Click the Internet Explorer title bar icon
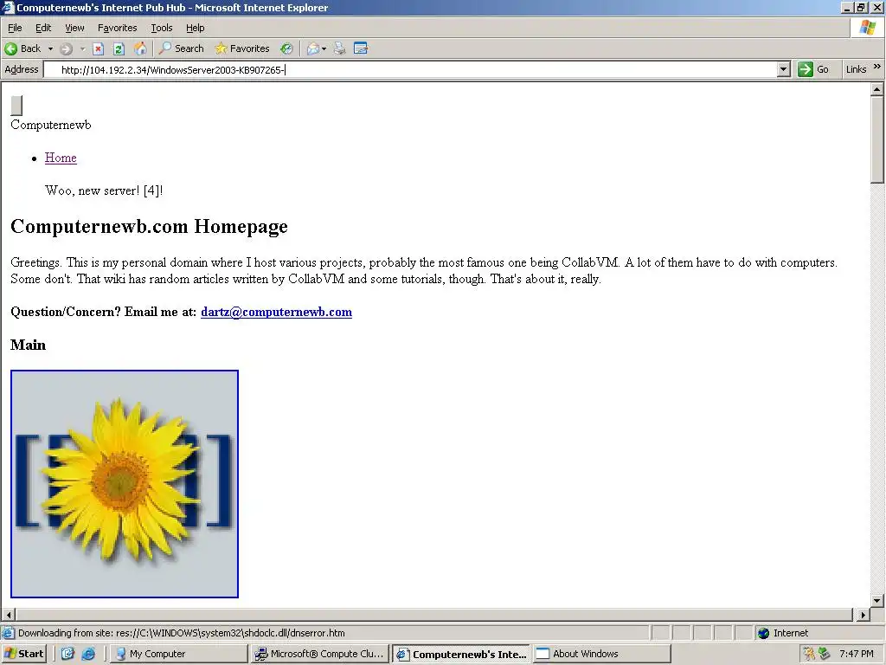886x665 pixels. coord(8,7)
